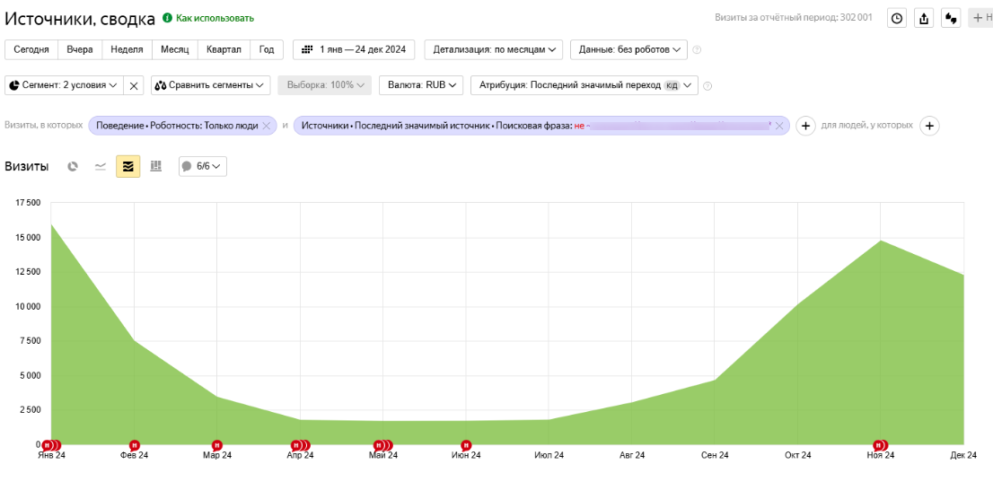Add a people condition with plus button

click(929, 126)
